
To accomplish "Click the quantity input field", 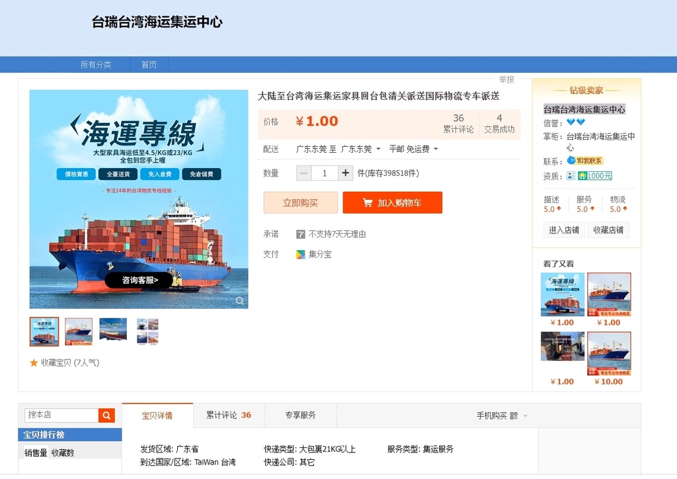I will point(324,173).
